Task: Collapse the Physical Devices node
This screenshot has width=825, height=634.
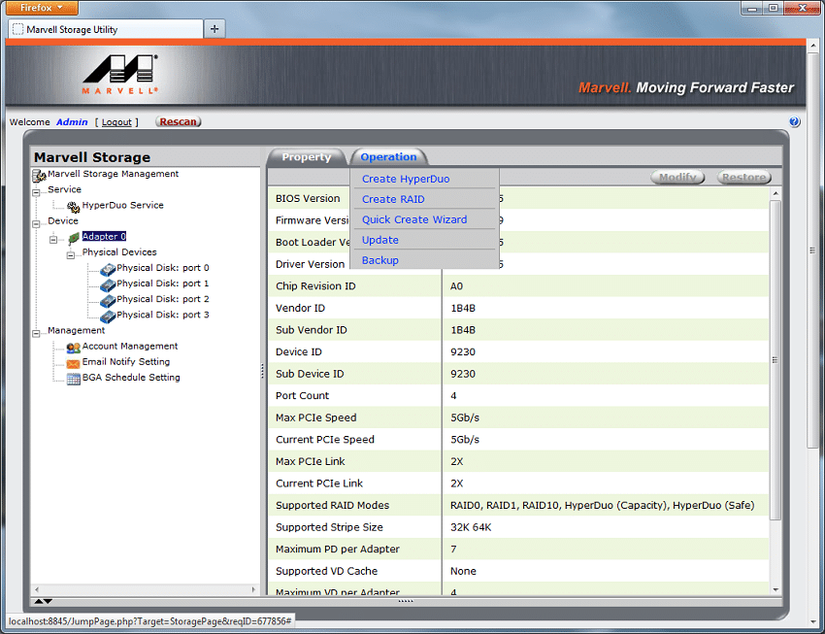Action: (x=71, y=255)
